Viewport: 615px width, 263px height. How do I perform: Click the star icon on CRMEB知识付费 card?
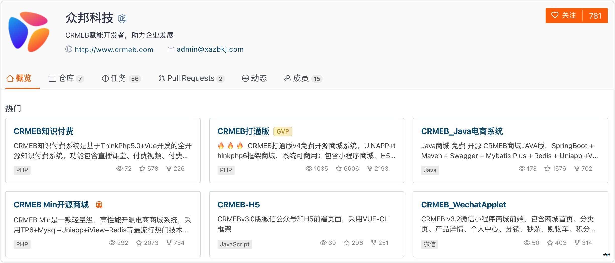click(x=142, y=168)
